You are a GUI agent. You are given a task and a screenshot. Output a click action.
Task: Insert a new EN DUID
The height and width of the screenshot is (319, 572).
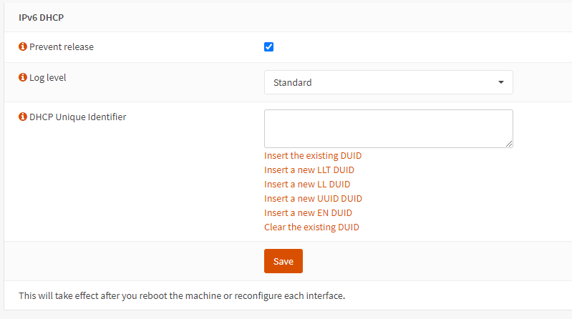(x=308, y=213)
